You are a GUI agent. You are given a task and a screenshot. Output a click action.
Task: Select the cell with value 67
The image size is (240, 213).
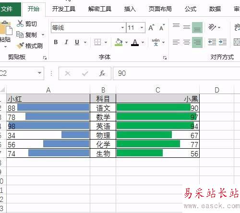tap(158, 135)
